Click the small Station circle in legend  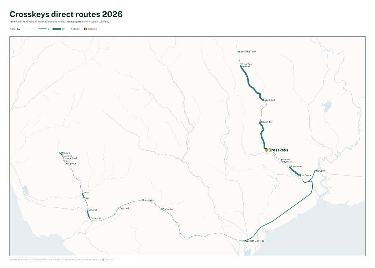71,29
